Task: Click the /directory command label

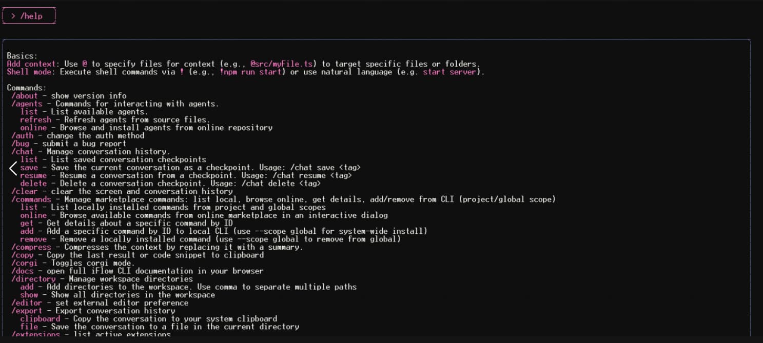Action: (33, 279)
